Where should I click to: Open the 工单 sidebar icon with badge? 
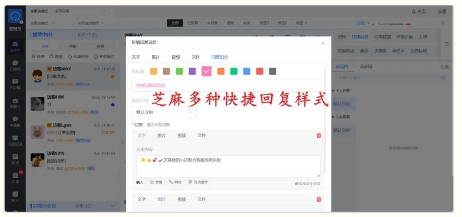15,178
